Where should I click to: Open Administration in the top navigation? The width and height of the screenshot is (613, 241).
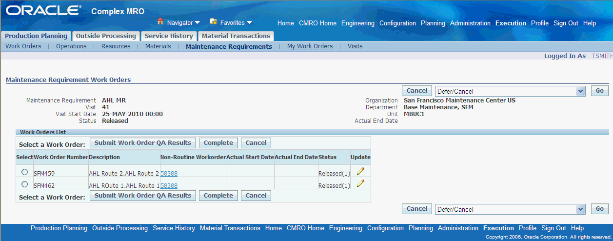pos(470,23)
